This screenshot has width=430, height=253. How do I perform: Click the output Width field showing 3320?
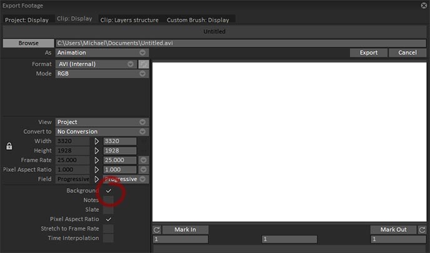120,141
